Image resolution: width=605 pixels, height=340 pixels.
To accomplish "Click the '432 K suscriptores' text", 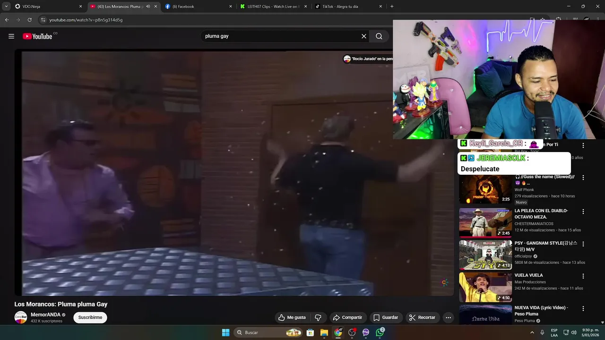I will click(46, 321).
